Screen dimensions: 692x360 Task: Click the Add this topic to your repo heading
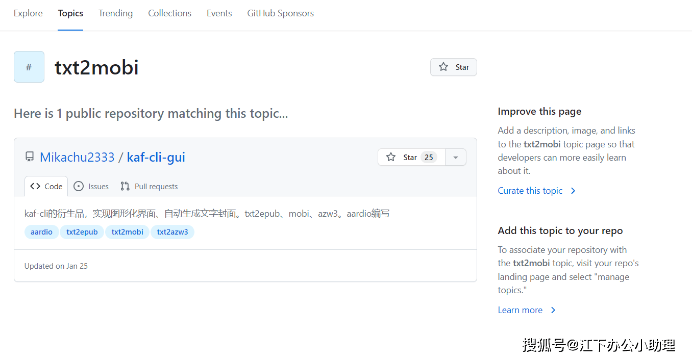[x=560, y=230]
